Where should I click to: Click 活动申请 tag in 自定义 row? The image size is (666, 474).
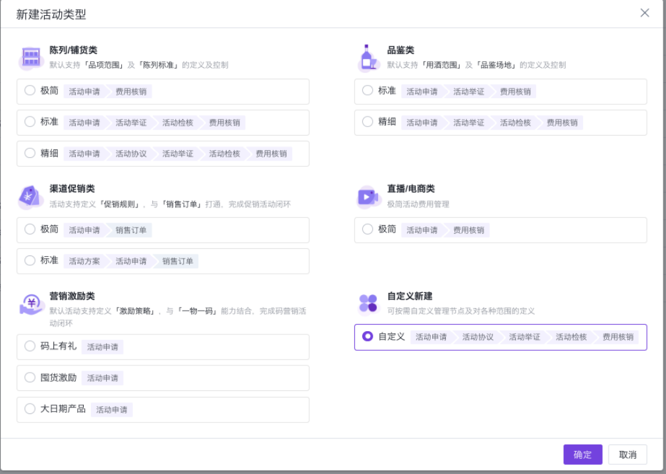pos(431,337)
